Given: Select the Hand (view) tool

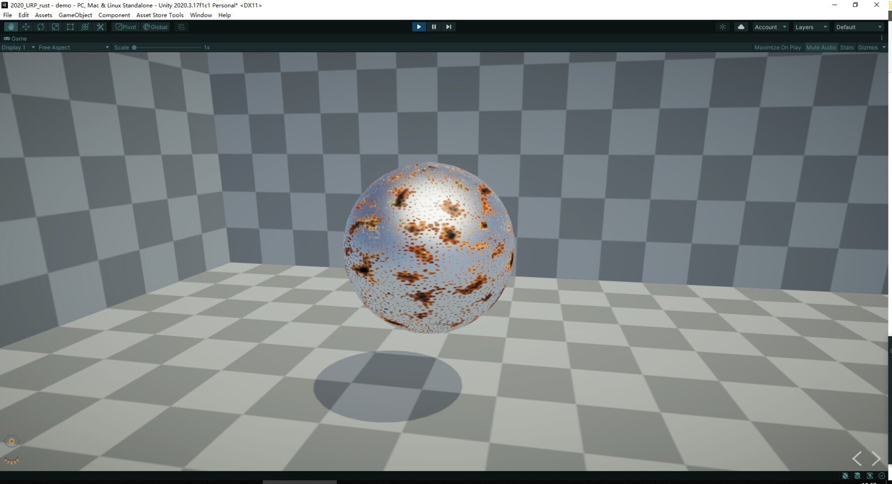Looking at the screenshot, I should pyautogui.click(x=11, y=27).
